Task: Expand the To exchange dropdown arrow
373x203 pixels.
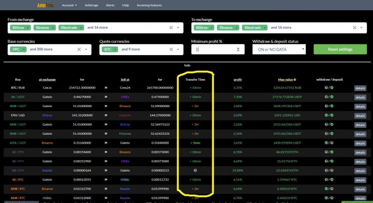Action: coord(361,28)
